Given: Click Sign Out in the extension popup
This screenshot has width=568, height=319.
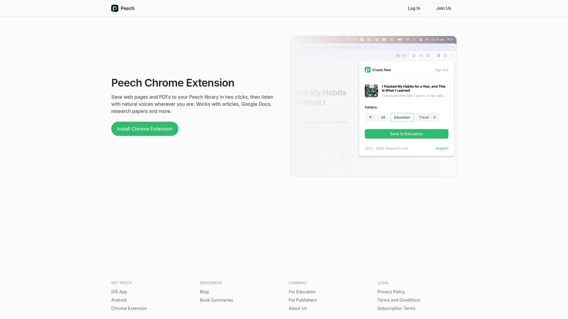Looking at the screenshot, I should pyautogui.click(x=442, y=70).
